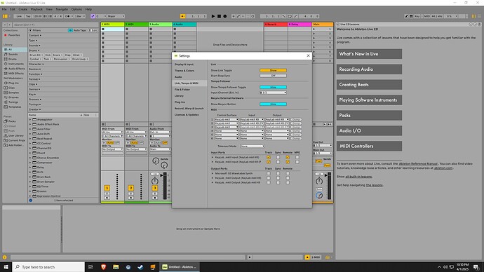Open Input Channel (Ext. In) dropdown
The height and width of the screenshot is (272, 484).
coord(273,93)
